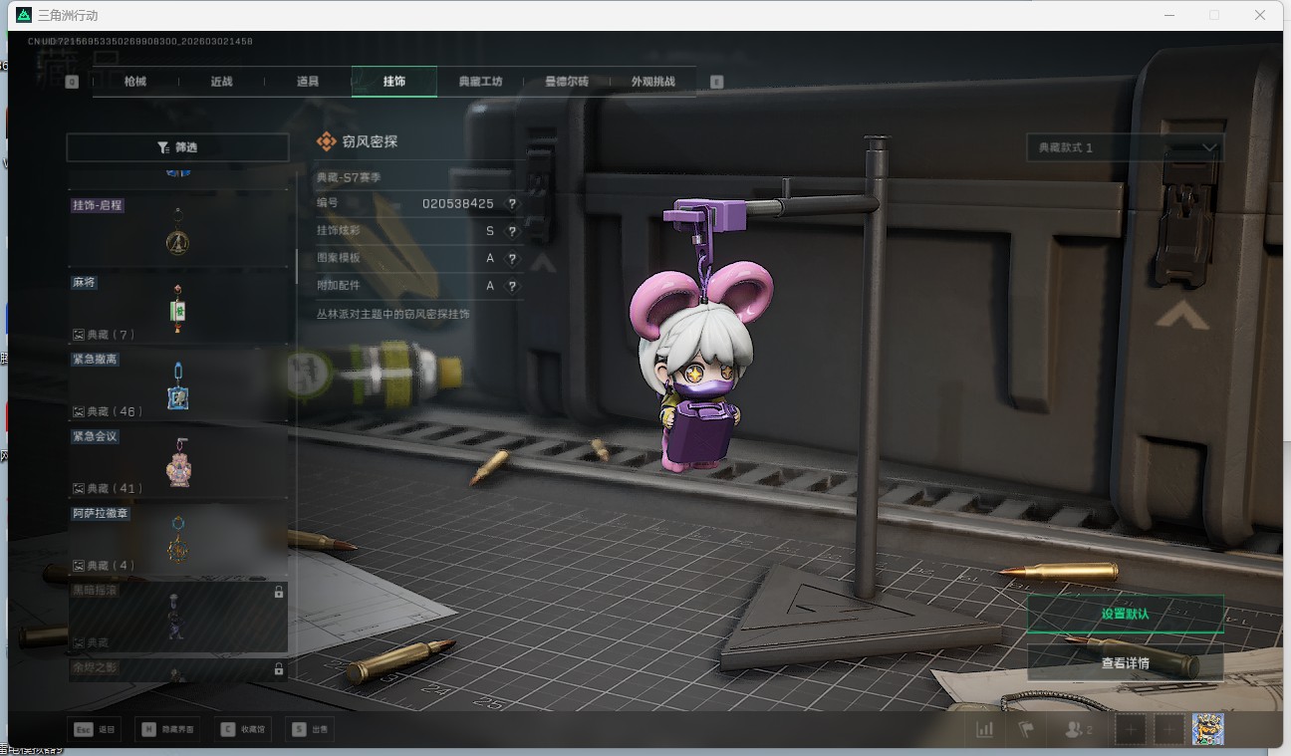Open the statistics bar chart icon

tap(984, 729)
